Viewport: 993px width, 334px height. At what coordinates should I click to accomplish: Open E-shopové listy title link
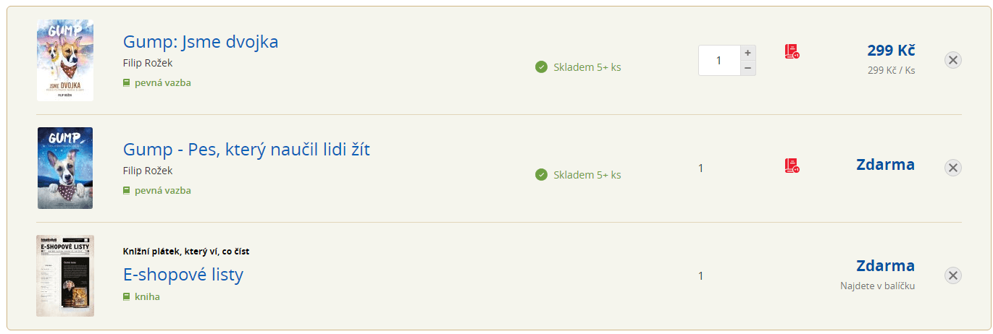click(183, 275)
